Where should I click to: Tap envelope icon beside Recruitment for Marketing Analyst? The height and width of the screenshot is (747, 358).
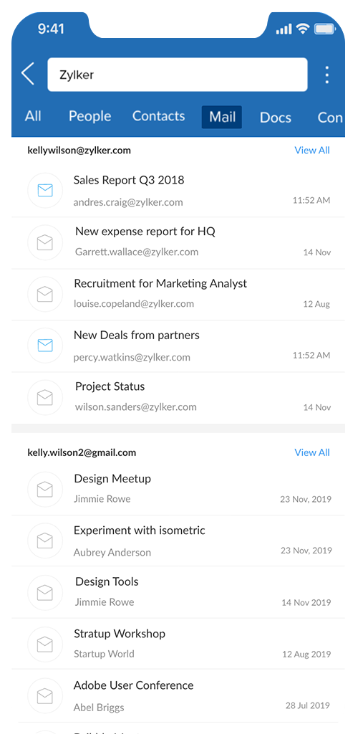44,294
